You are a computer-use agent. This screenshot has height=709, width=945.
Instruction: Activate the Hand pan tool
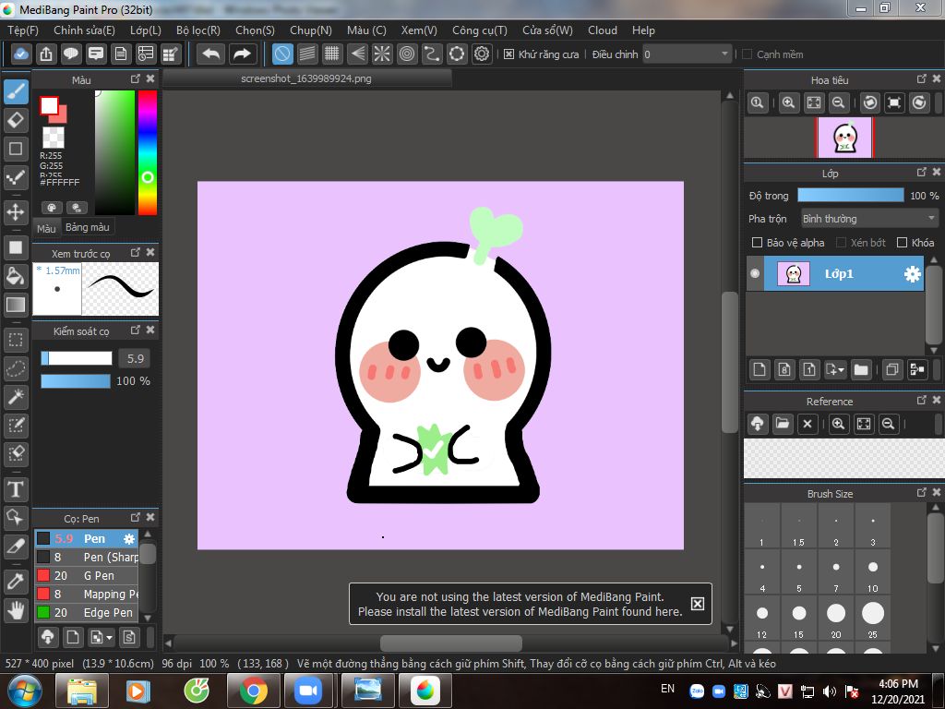pyautogui.click(x=16, y=609)
